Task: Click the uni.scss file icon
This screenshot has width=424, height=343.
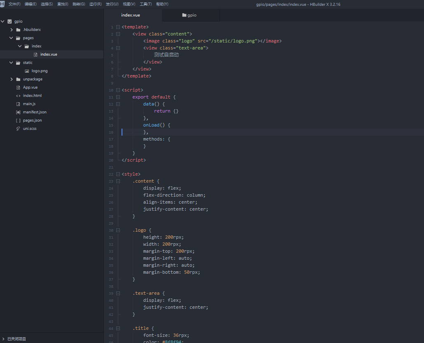Action: (x=18, y=129)
